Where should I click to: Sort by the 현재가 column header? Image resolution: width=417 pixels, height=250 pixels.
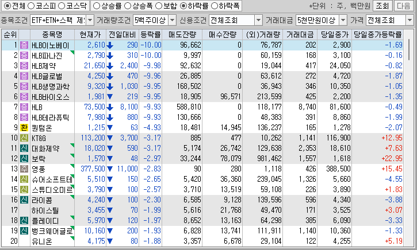click(90, 34)
